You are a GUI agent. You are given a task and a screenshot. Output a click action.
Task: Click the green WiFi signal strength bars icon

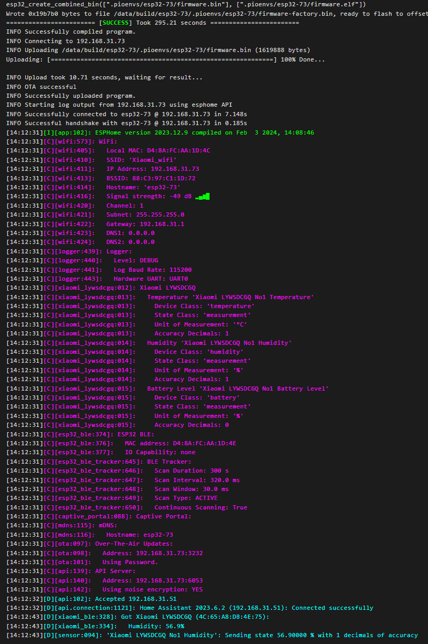202,197
